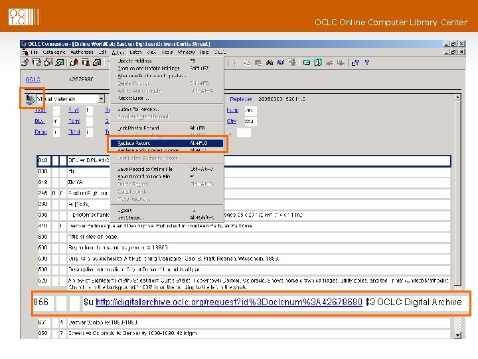Click the Type fixed-field link
The image size is (478, 359).
(40, 110)
